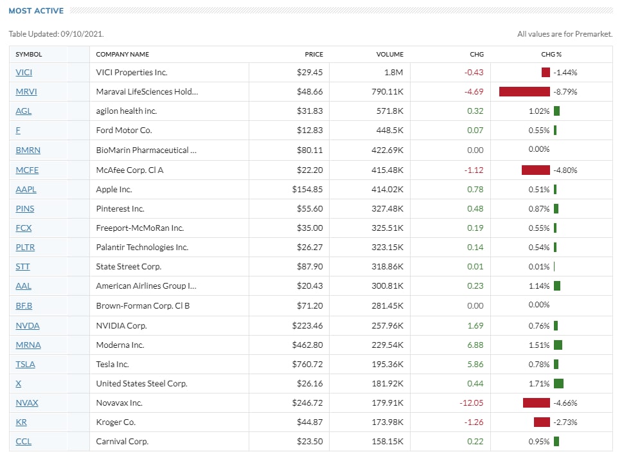622x461 pixels.
Task: Open the NVAX ticker link
Action: click(x=27, y=402)
